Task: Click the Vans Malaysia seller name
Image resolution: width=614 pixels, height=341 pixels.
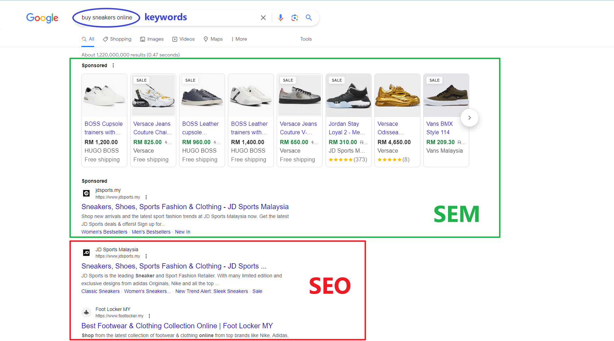Action: (444, 151)
